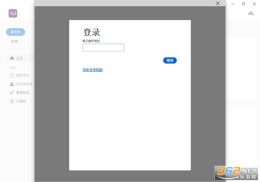Click the blue 继续 button
Image resolution: width=260 pixels, height=182 pixels.
pos(170,60)
